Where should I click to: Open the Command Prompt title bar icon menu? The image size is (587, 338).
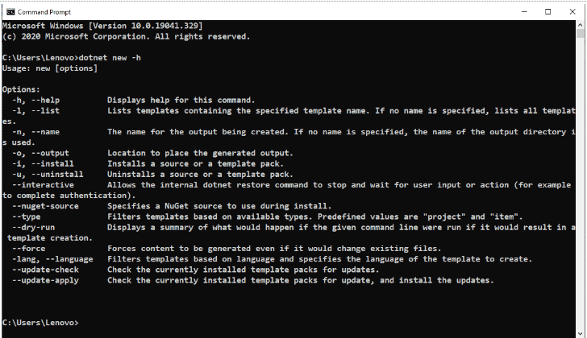tap(10, 12)
